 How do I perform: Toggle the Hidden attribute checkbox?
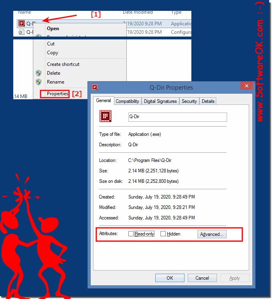[x=163, y=234]
